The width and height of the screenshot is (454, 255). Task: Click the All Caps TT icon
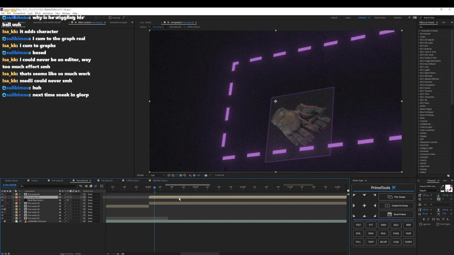click(x=433, y=219)
